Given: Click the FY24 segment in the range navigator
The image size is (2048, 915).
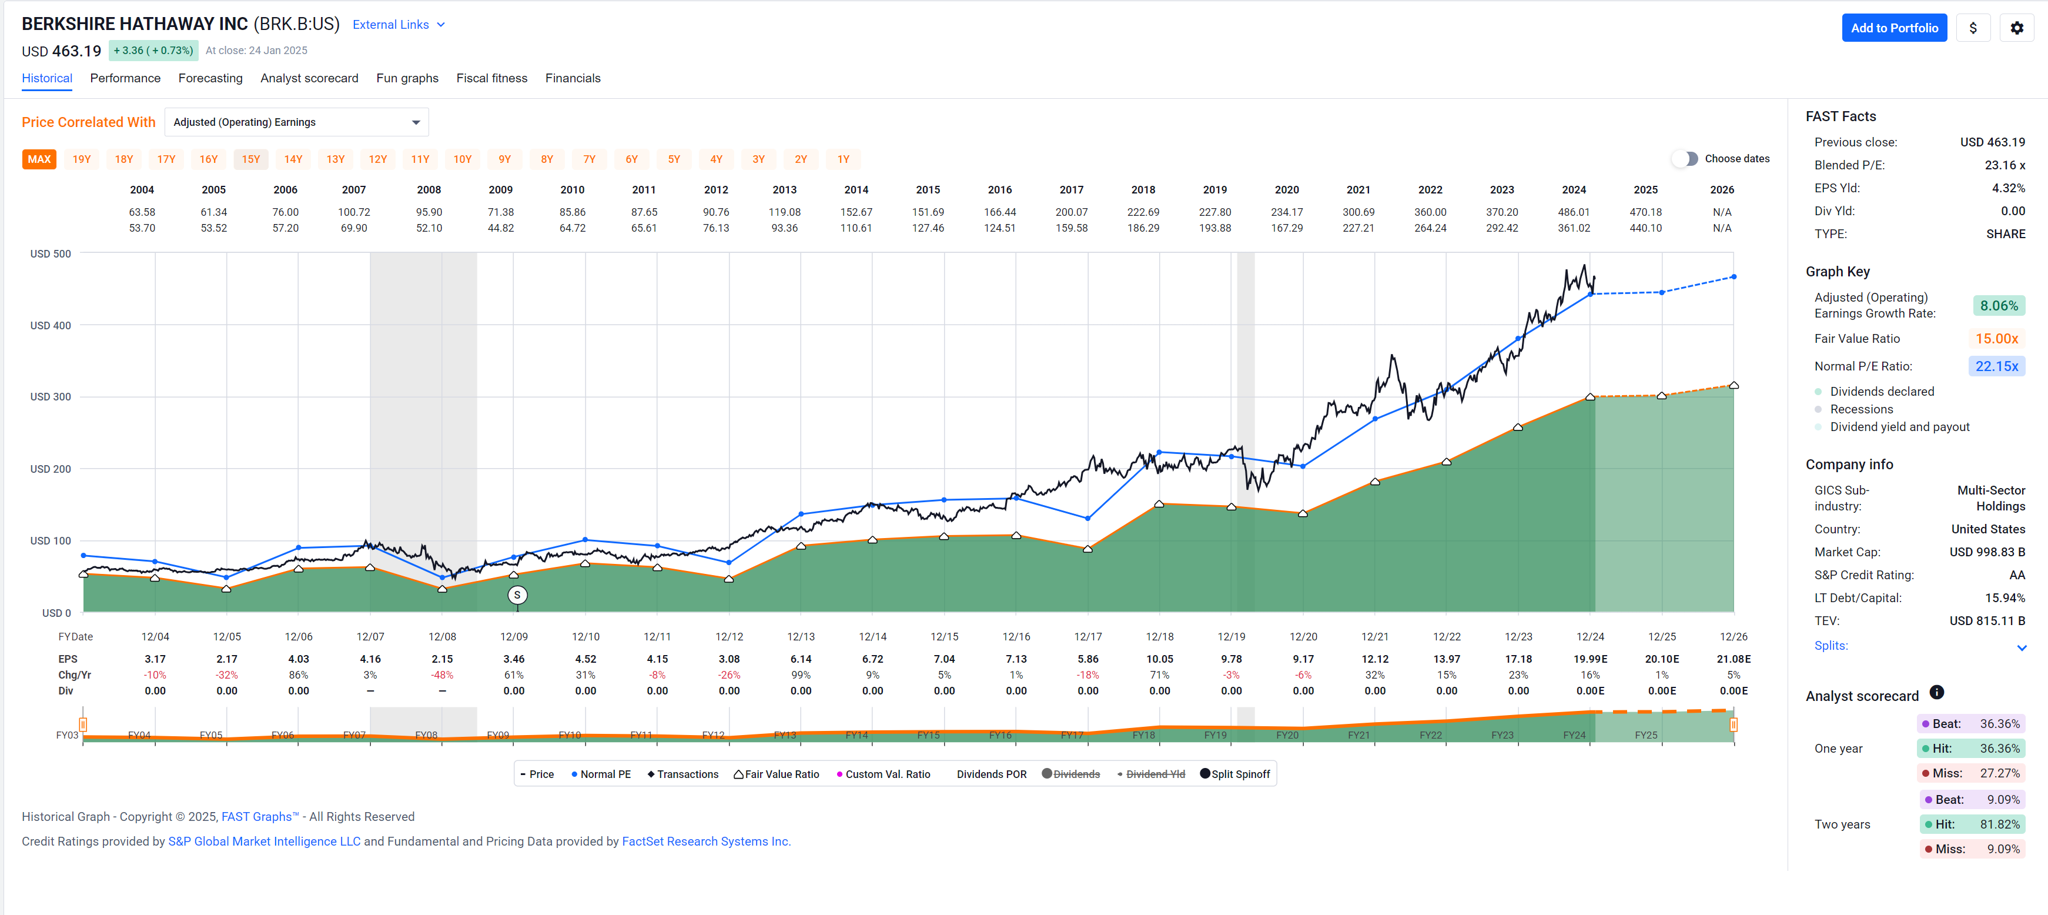Looking at the screenshot, I should [1574, 734].
